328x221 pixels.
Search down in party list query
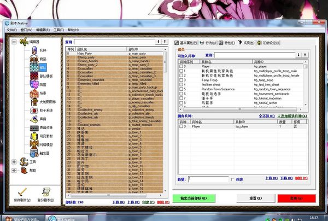click(x=159, y=42)
